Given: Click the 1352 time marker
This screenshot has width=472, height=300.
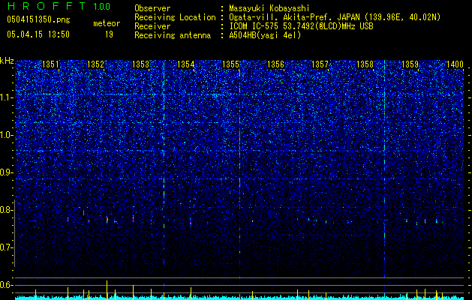Looking at the screenshot, I should 95,64.
